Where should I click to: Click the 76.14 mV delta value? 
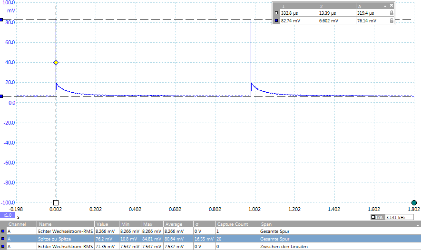(366, 20)
